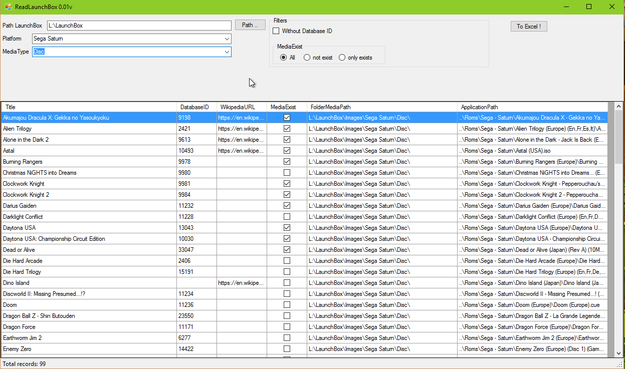625x369 pixels.
Task: Select the Burning Rangers title cell
Action: [89, 162]
